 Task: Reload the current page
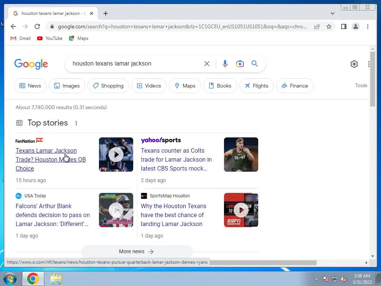(37, 26)
